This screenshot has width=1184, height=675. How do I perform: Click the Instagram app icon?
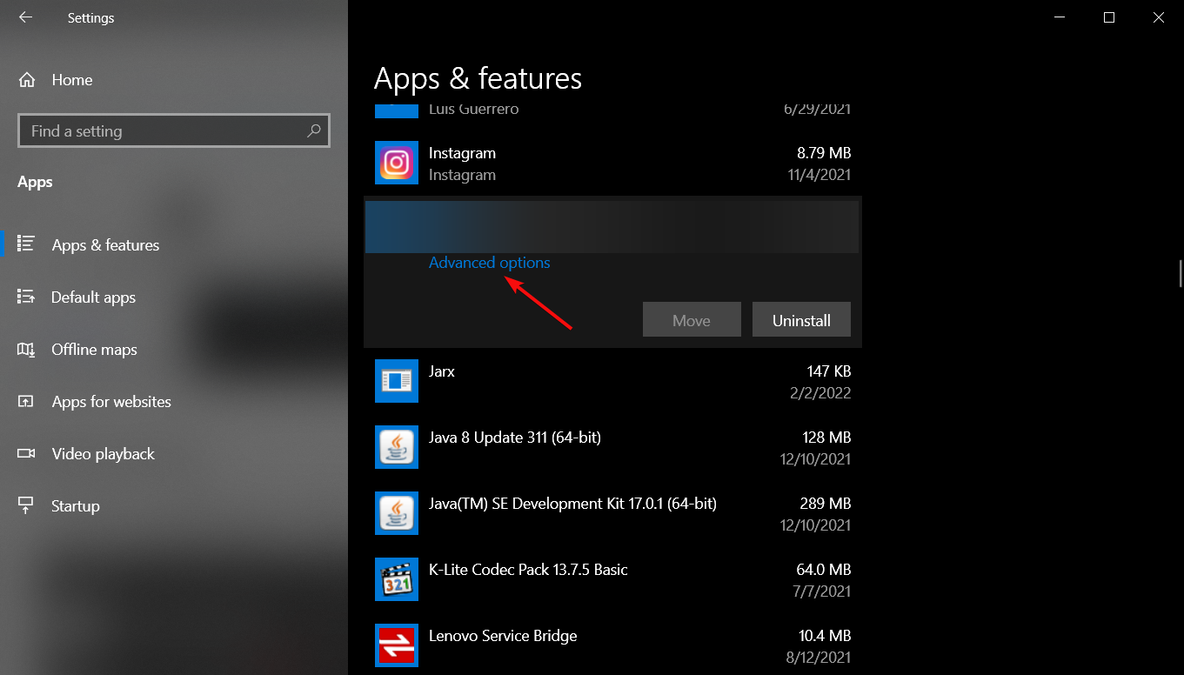396,163
